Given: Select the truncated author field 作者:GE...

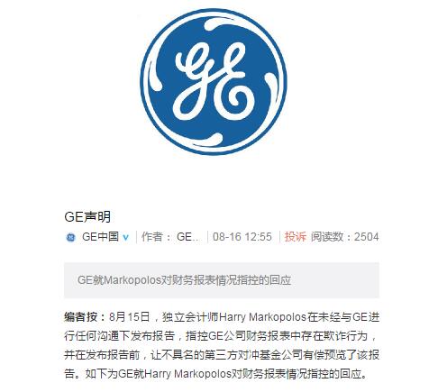Looking at the screenshot, I should pyautogui.click(x=170, y=237).
